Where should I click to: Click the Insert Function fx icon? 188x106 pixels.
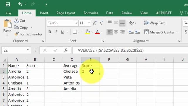coord(66,50)
